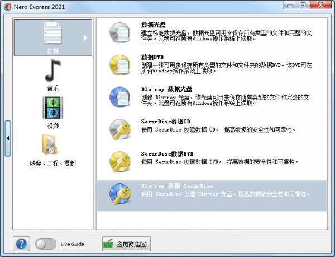Toggle the Live Guide switch
335x257 pixels.
45,244
